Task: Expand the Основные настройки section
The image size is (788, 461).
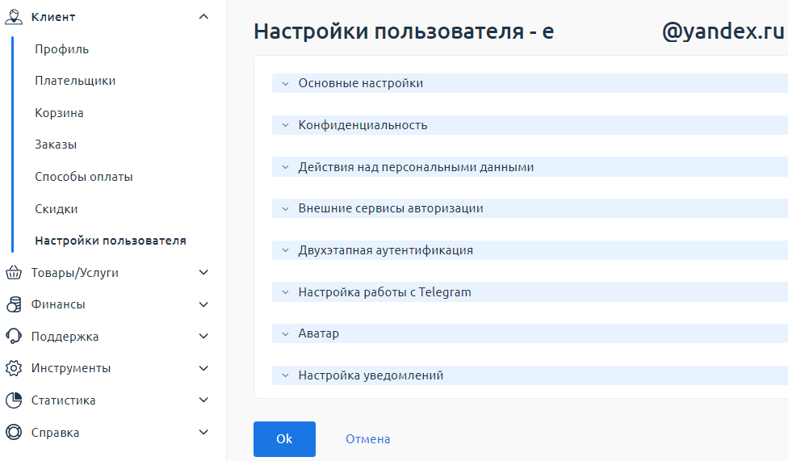Action: (530, 83)
